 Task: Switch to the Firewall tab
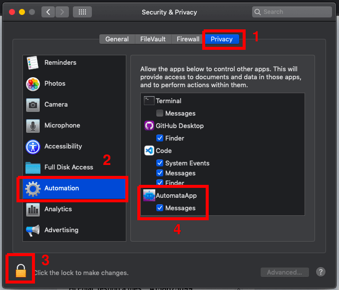point(188,39)
